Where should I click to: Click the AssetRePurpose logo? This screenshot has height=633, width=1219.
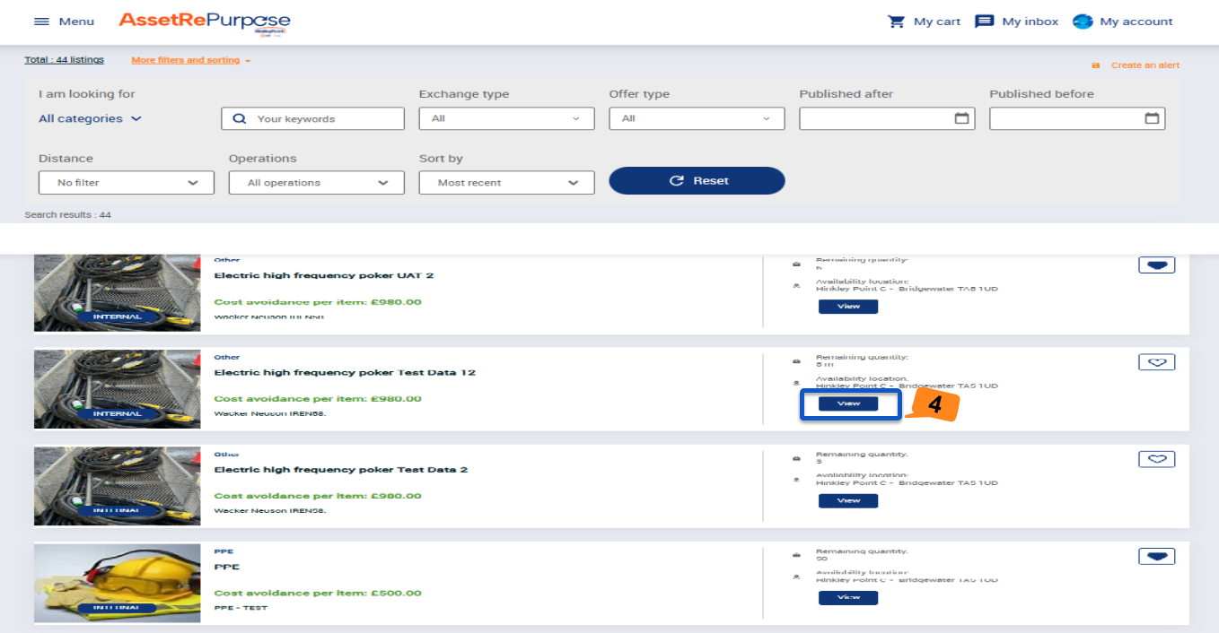[x=205, y=22]
